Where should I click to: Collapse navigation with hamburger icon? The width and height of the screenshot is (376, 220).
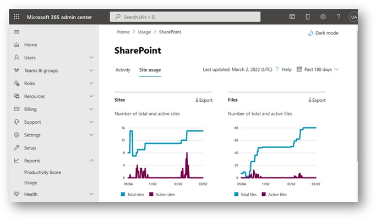tap(17, 32)
